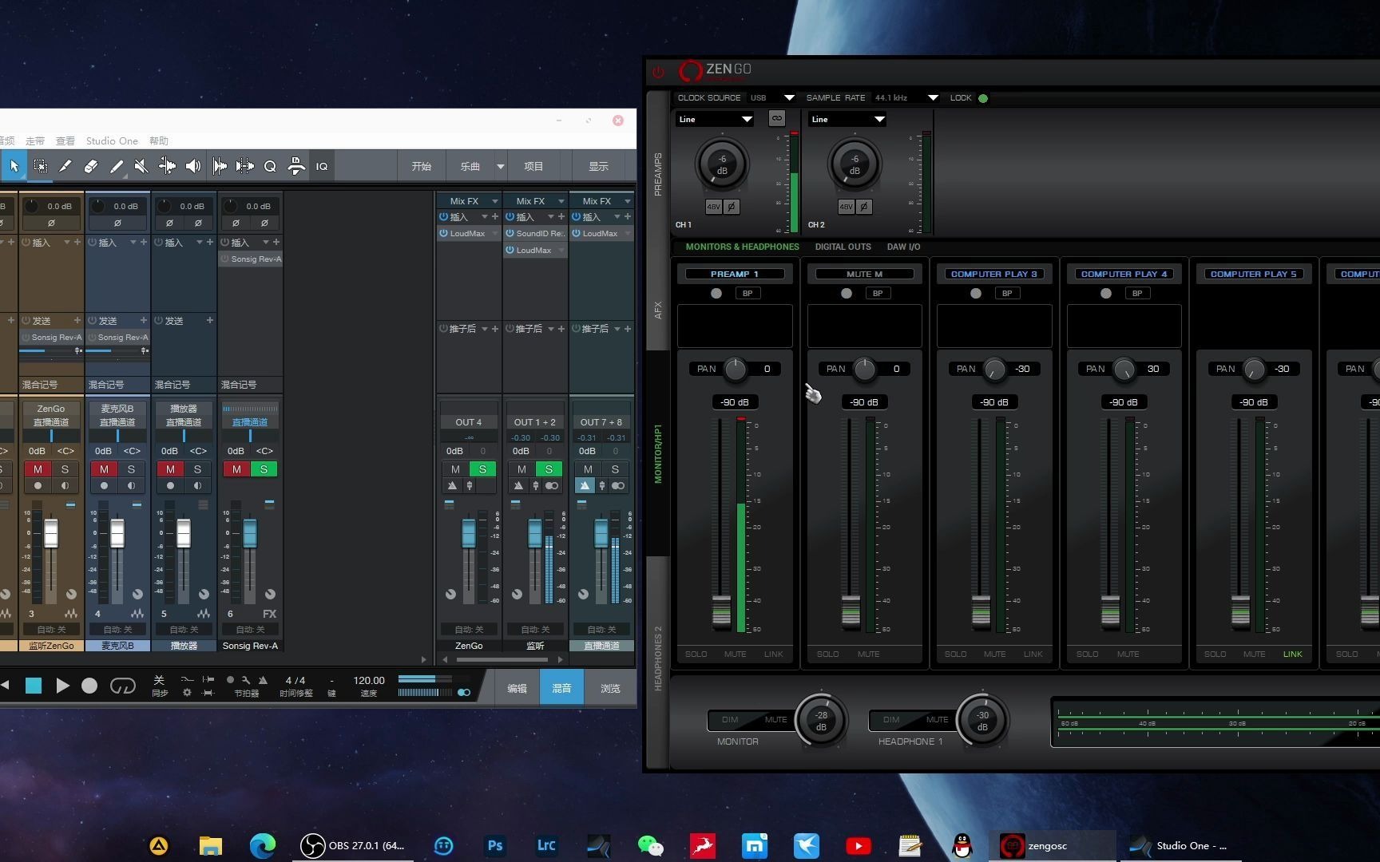This screenshot has width=1380, height=862.
Task: Toggle LoudMax power on ZenGo output
Action: coord(443,234)
